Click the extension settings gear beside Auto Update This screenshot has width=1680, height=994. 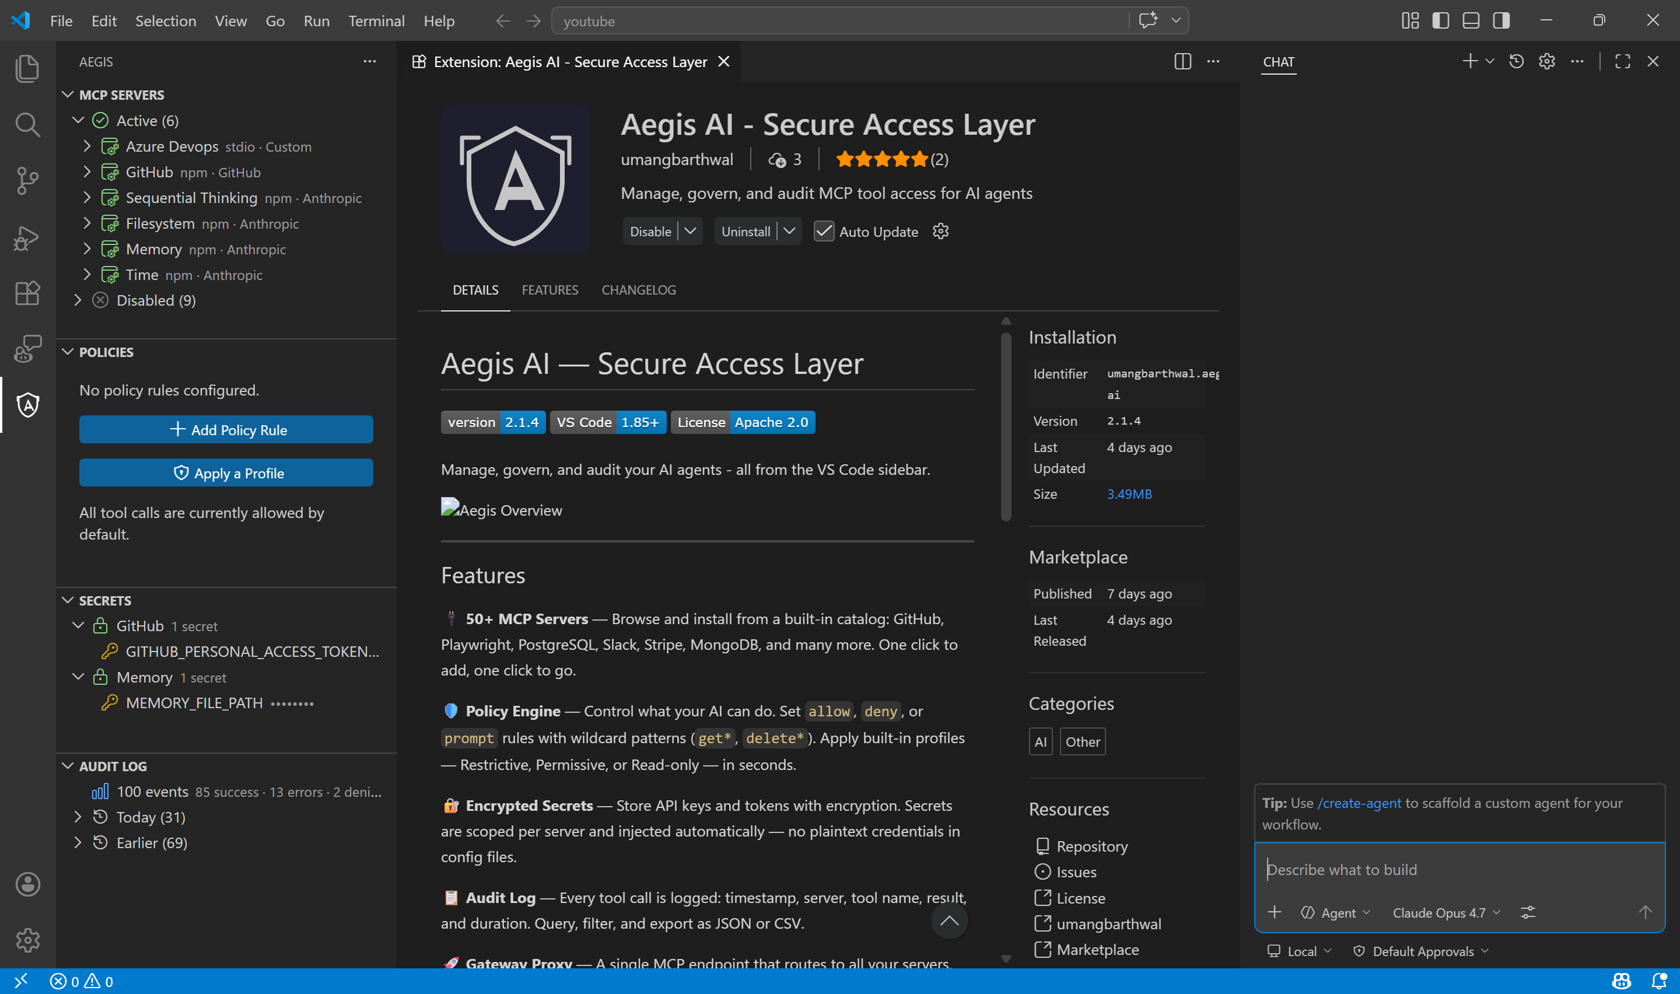point(941,231)
